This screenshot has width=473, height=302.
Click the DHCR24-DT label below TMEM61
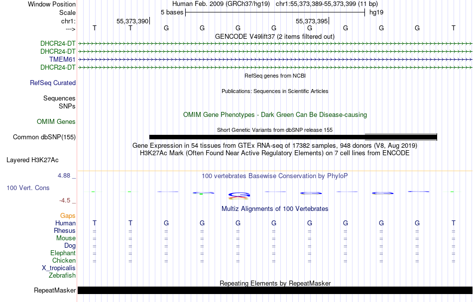click(58, 67)
